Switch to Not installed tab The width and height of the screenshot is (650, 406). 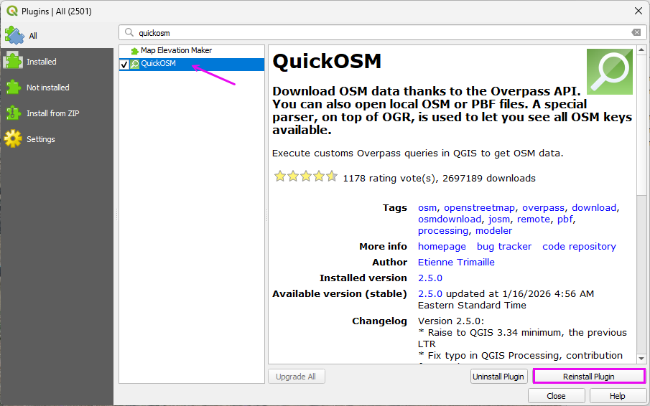48,88
